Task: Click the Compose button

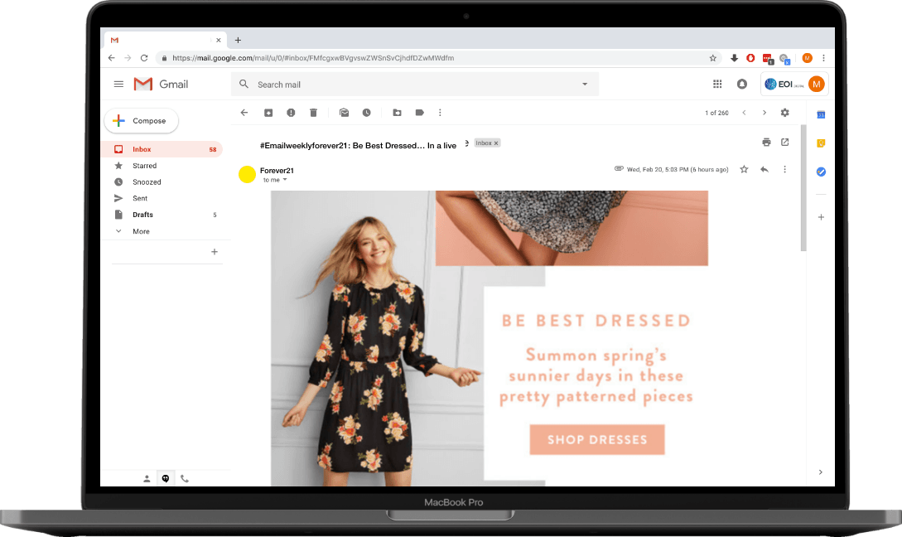Action: tap(141, 121)
